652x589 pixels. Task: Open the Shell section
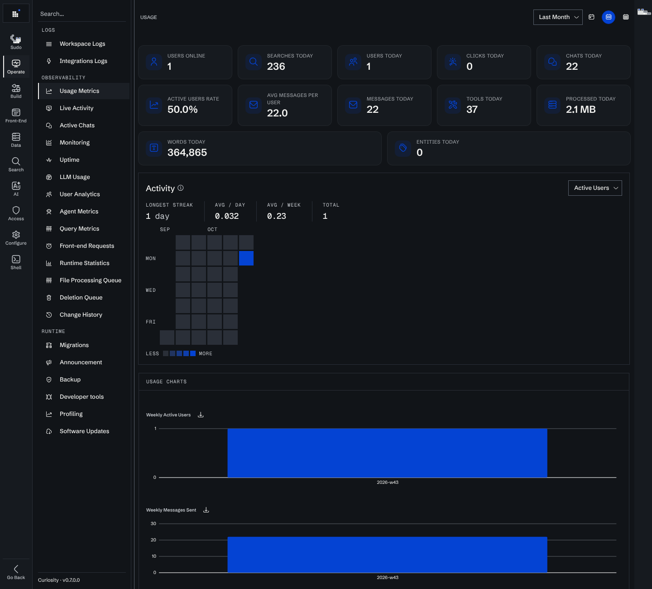point(16,262)
